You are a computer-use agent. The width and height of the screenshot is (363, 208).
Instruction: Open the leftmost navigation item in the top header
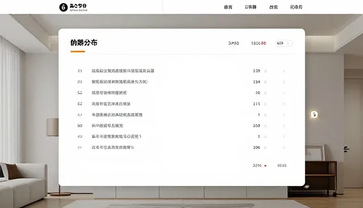point(228,7)
